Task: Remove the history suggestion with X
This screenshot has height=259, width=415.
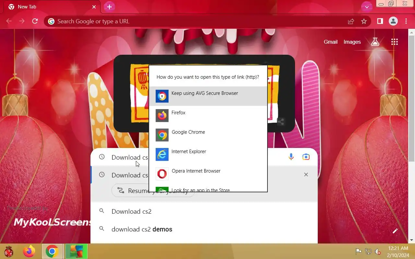Action: 306,175
